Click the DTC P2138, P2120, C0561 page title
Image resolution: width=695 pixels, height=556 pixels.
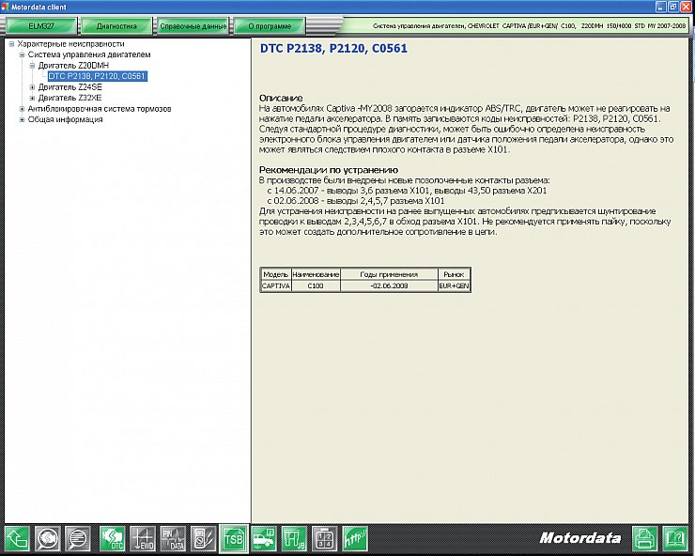[333, 48]
